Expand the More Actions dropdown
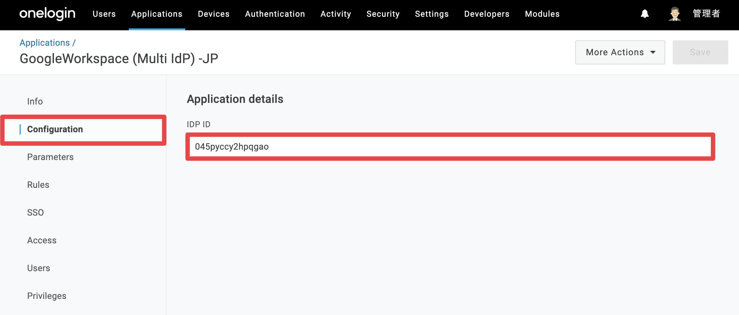 (620, 52)
